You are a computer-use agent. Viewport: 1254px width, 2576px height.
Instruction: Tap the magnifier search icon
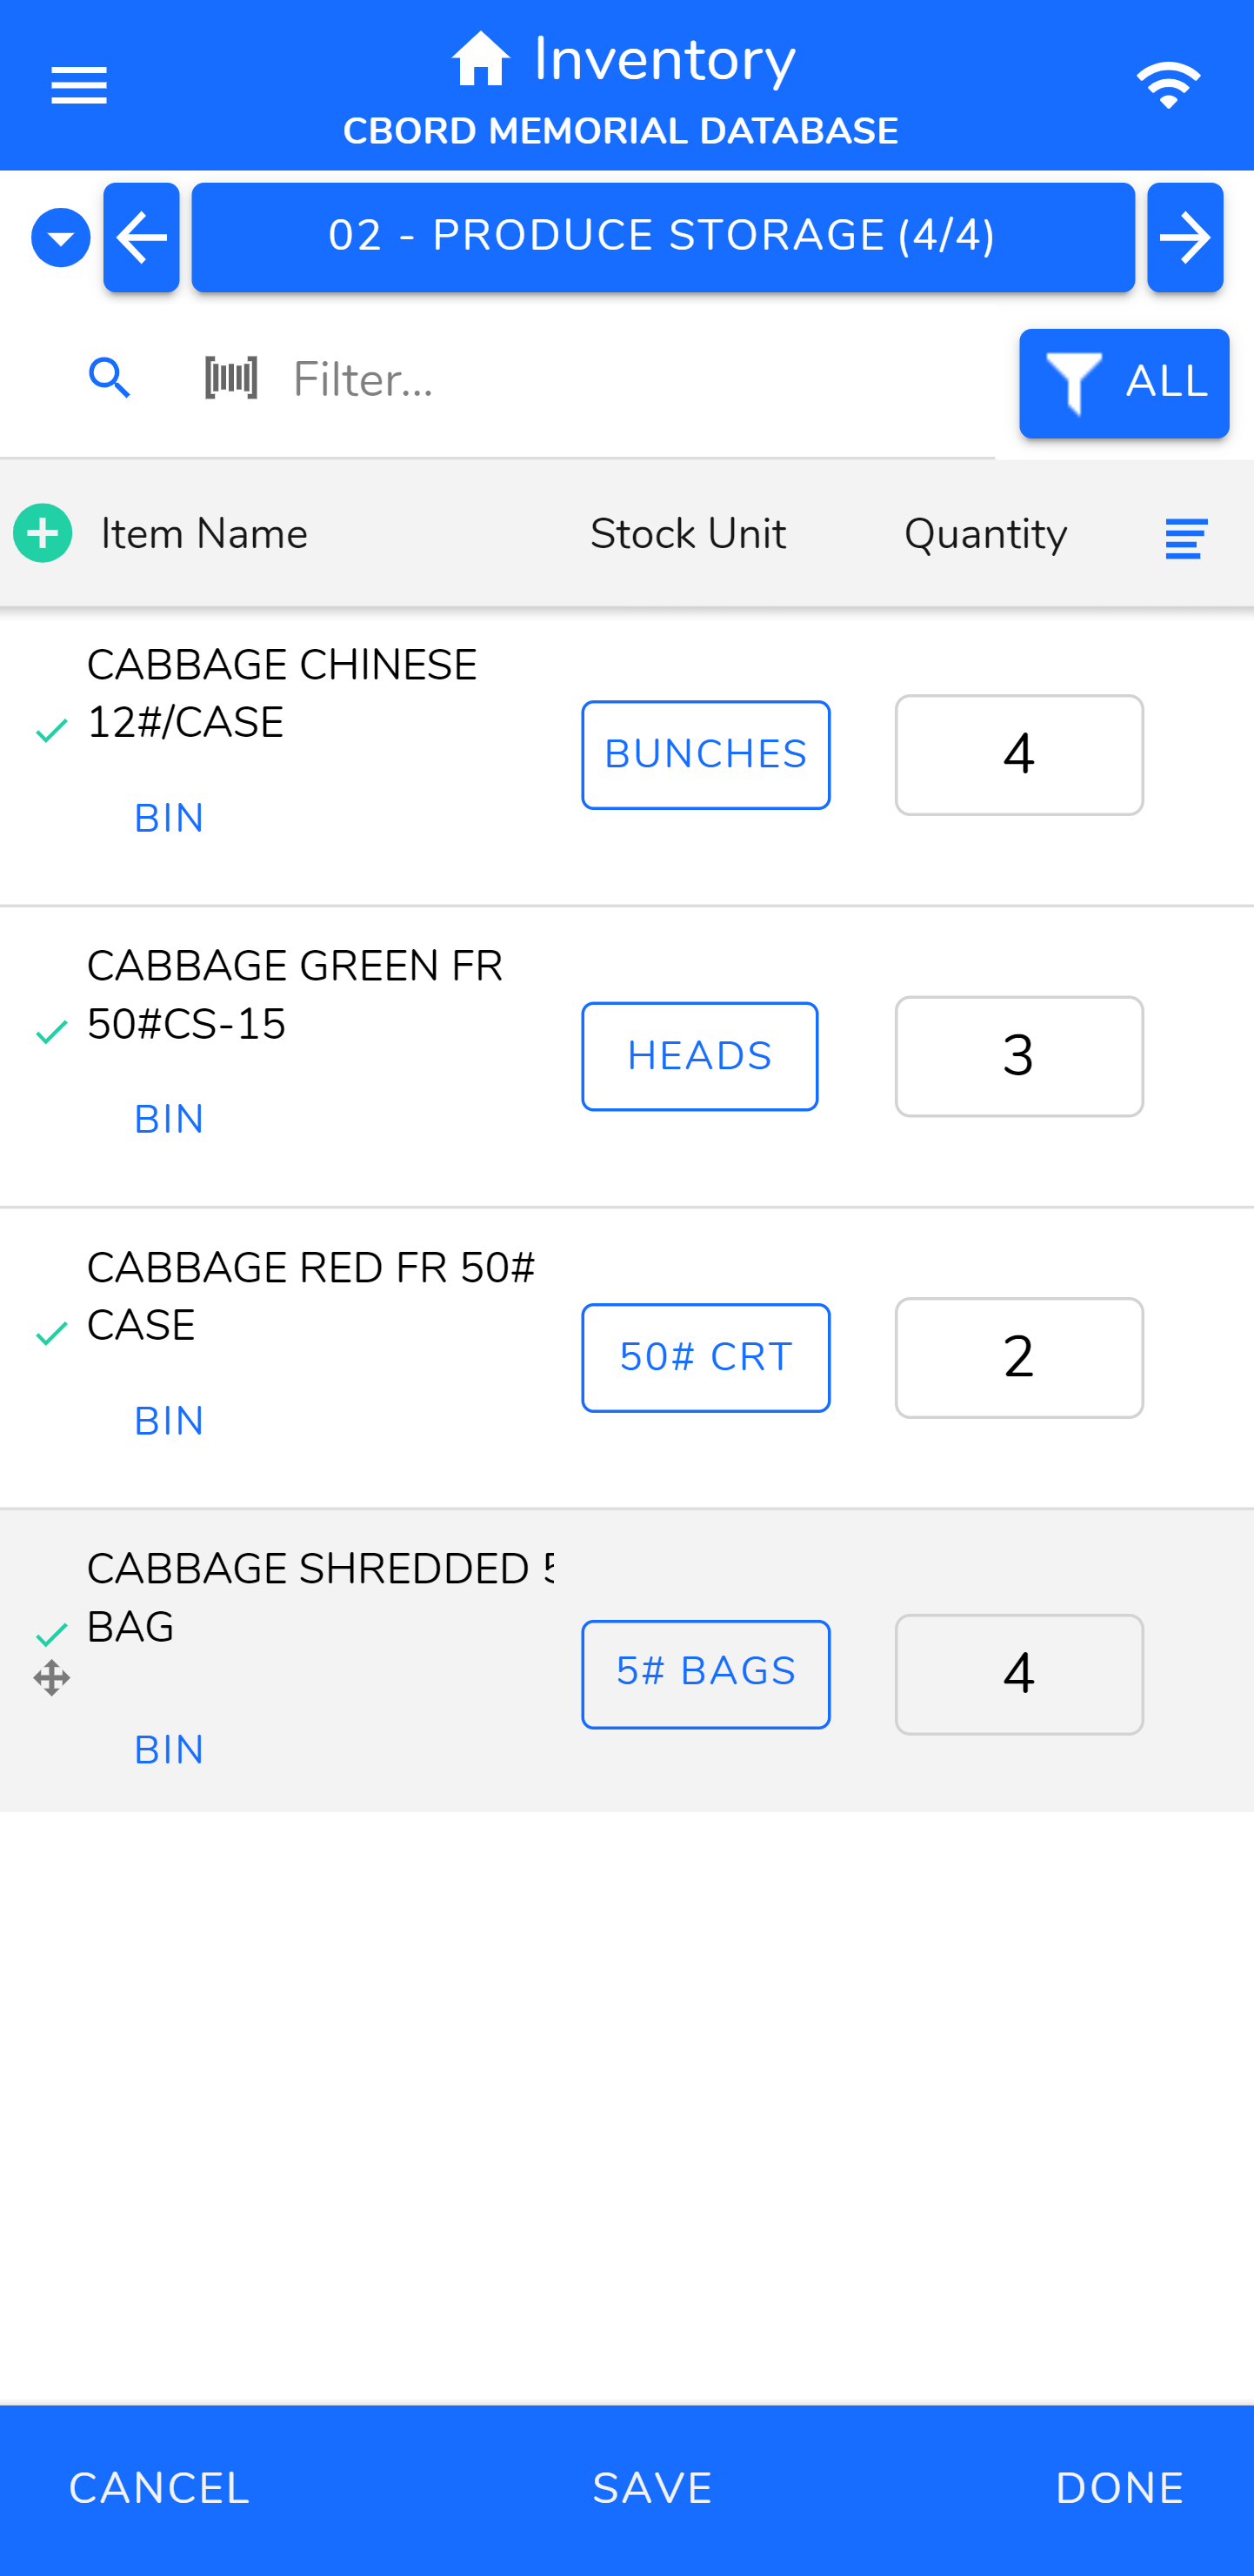point(109,379)
